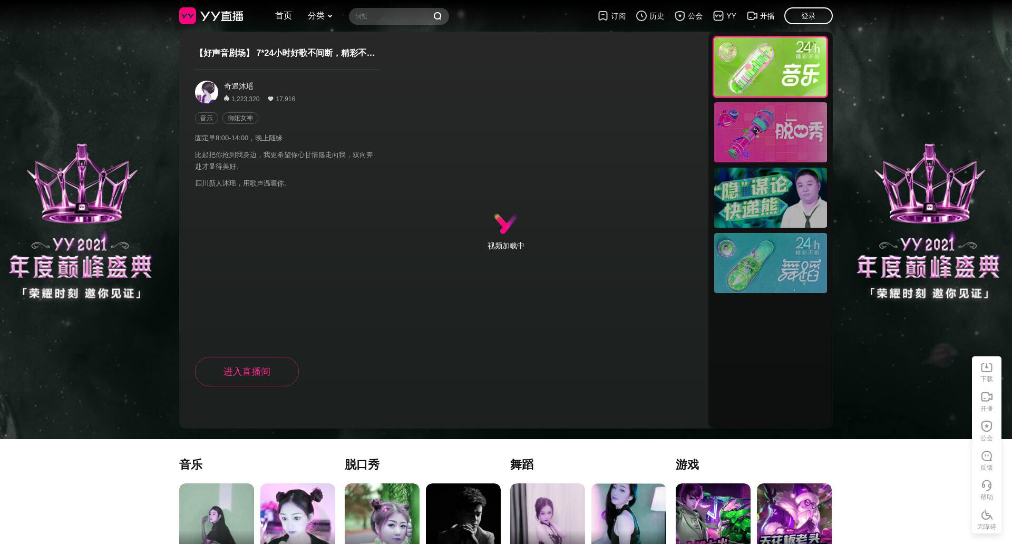1012x544 pixels.
Task: Open 订阅 subscriptions in header
Action: (612, 16)
